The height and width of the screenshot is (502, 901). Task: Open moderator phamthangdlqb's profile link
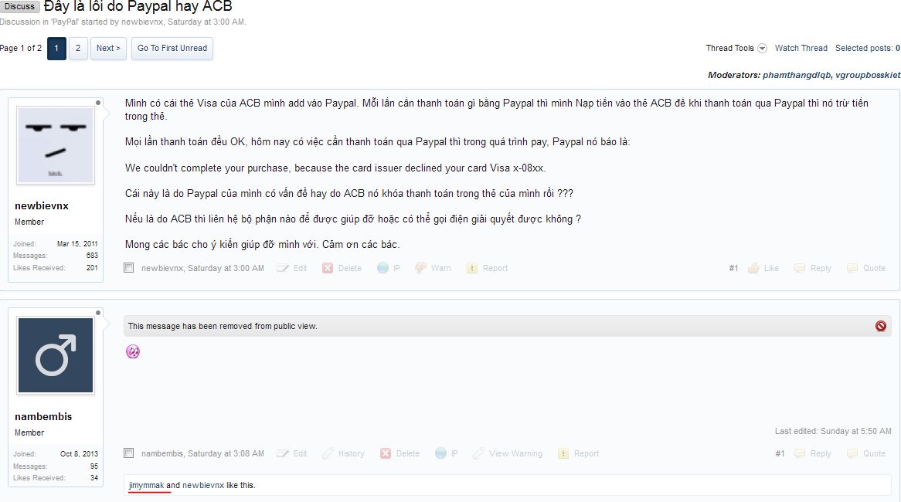pos(797,75)
